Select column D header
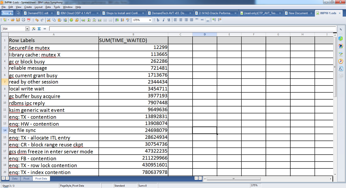Viewport: 346px width, 188px height. point(205,35)
